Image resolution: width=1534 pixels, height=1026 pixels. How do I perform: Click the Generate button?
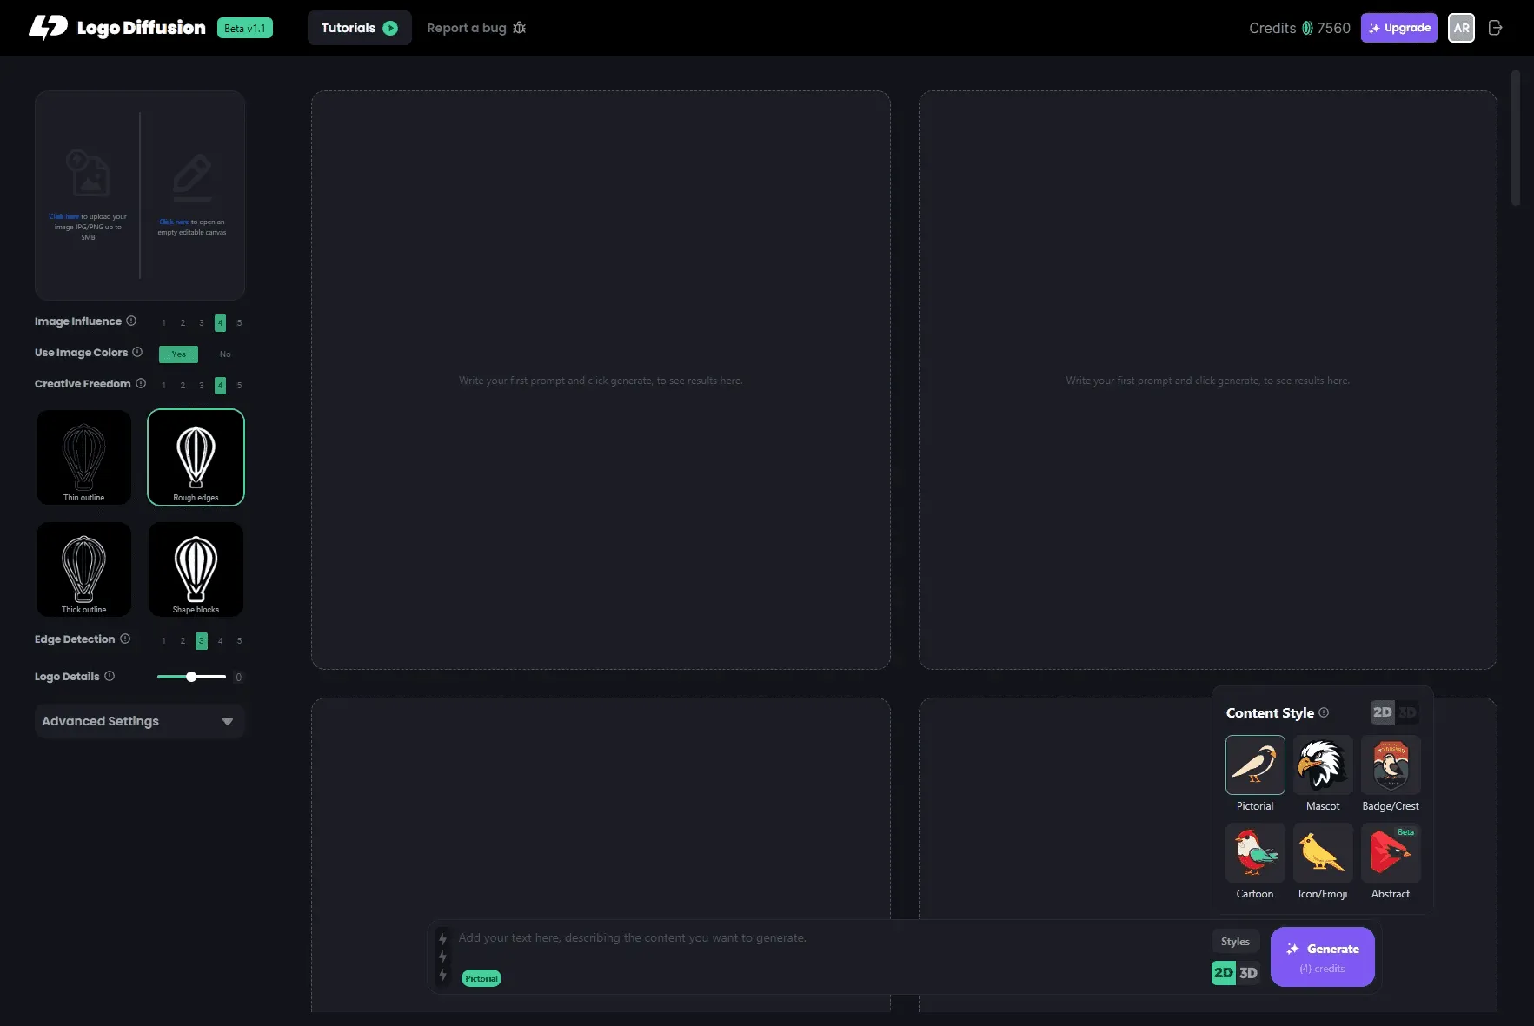coord(1322,956)
